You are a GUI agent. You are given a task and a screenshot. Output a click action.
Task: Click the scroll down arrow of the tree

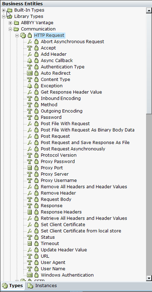coord(149,278)
